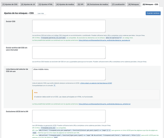Select the [5] VPI tab
Viewport: 164px width, 138px height.
tap(81, 4)
